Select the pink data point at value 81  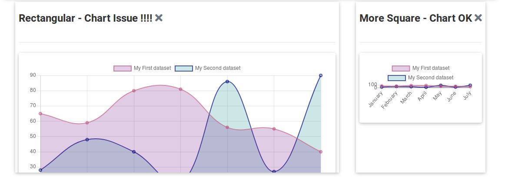pyautogui.click(x=181, y=89)
